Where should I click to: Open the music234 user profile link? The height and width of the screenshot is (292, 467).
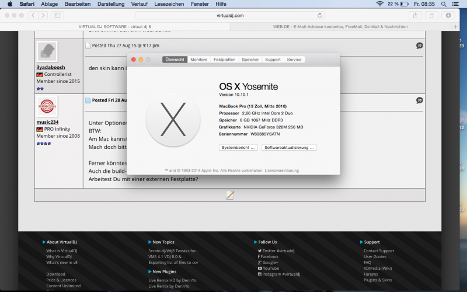coord(47,121)
